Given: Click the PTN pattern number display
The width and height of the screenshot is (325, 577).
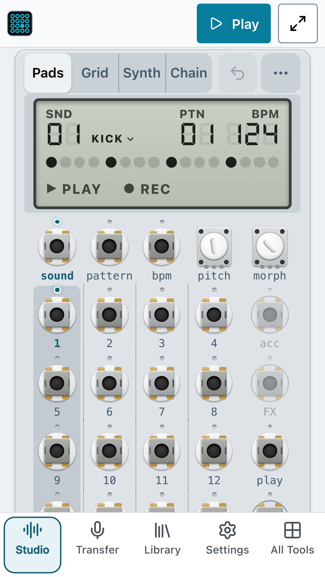Looking at the screenshot, I should coord(198,134).
